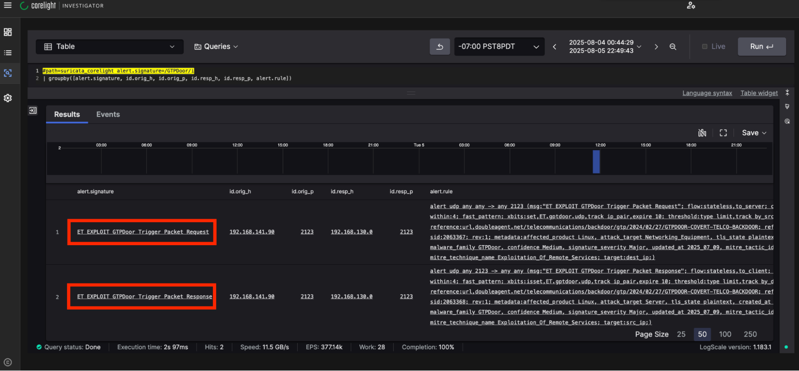
Task: Expand results to fullscreen view
Action: point(723,133)
